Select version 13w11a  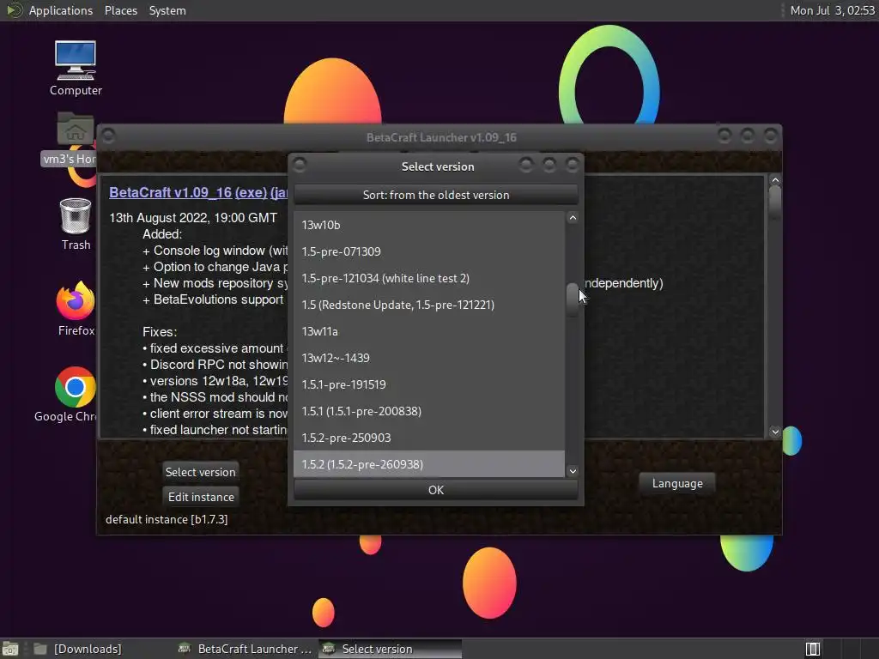pos(429,331)
